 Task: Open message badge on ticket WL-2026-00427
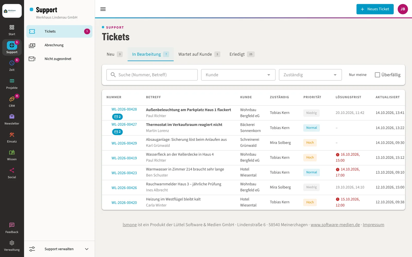point(117,132)
